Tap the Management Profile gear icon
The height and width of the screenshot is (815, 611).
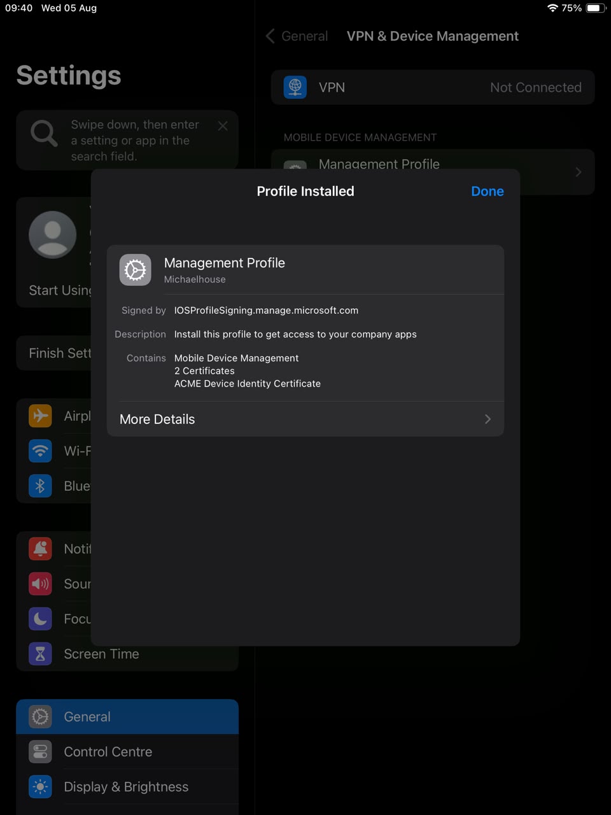pos(135,270)
